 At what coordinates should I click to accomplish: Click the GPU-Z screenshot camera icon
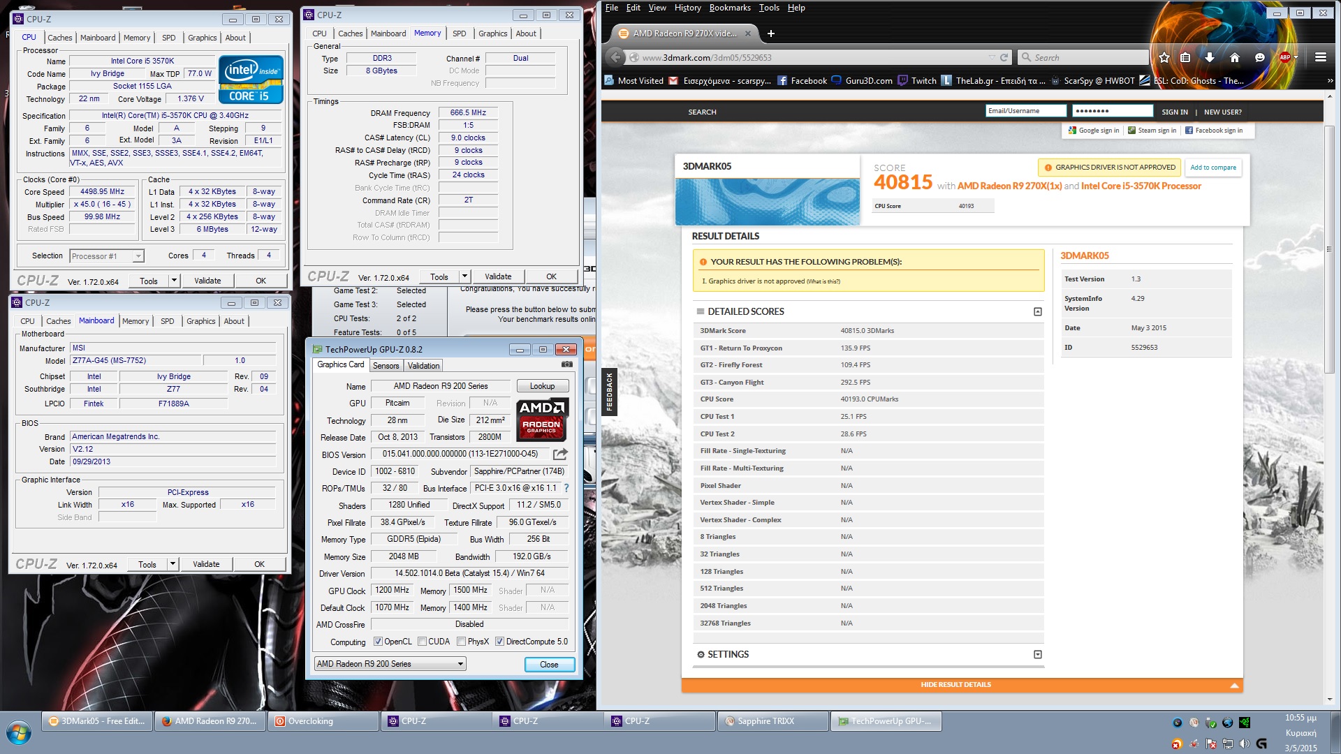[x=567, y=364]
